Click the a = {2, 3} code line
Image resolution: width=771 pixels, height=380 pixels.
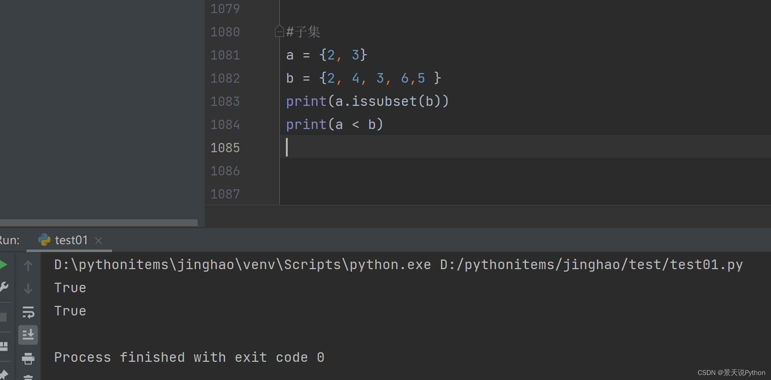click(x=327, y=55)
